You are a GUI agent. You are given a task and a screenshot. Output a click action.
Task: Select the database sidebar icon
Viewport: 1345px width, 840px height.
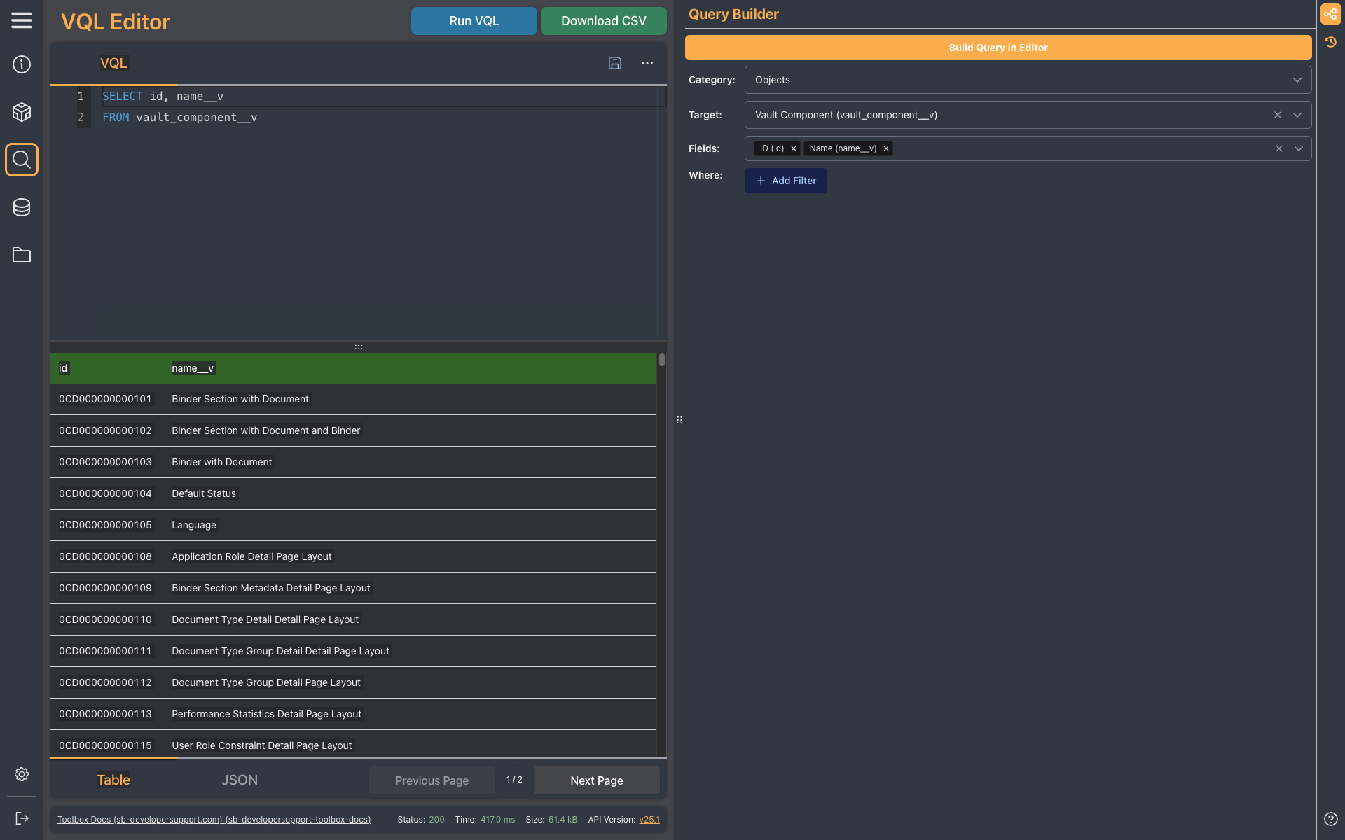(22, 207)
